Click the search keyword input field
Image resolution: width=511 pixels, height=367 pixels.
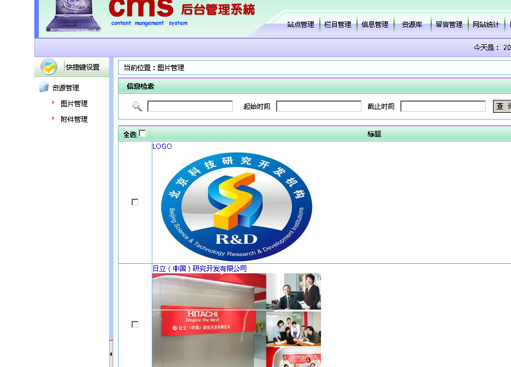pos(190,106)
